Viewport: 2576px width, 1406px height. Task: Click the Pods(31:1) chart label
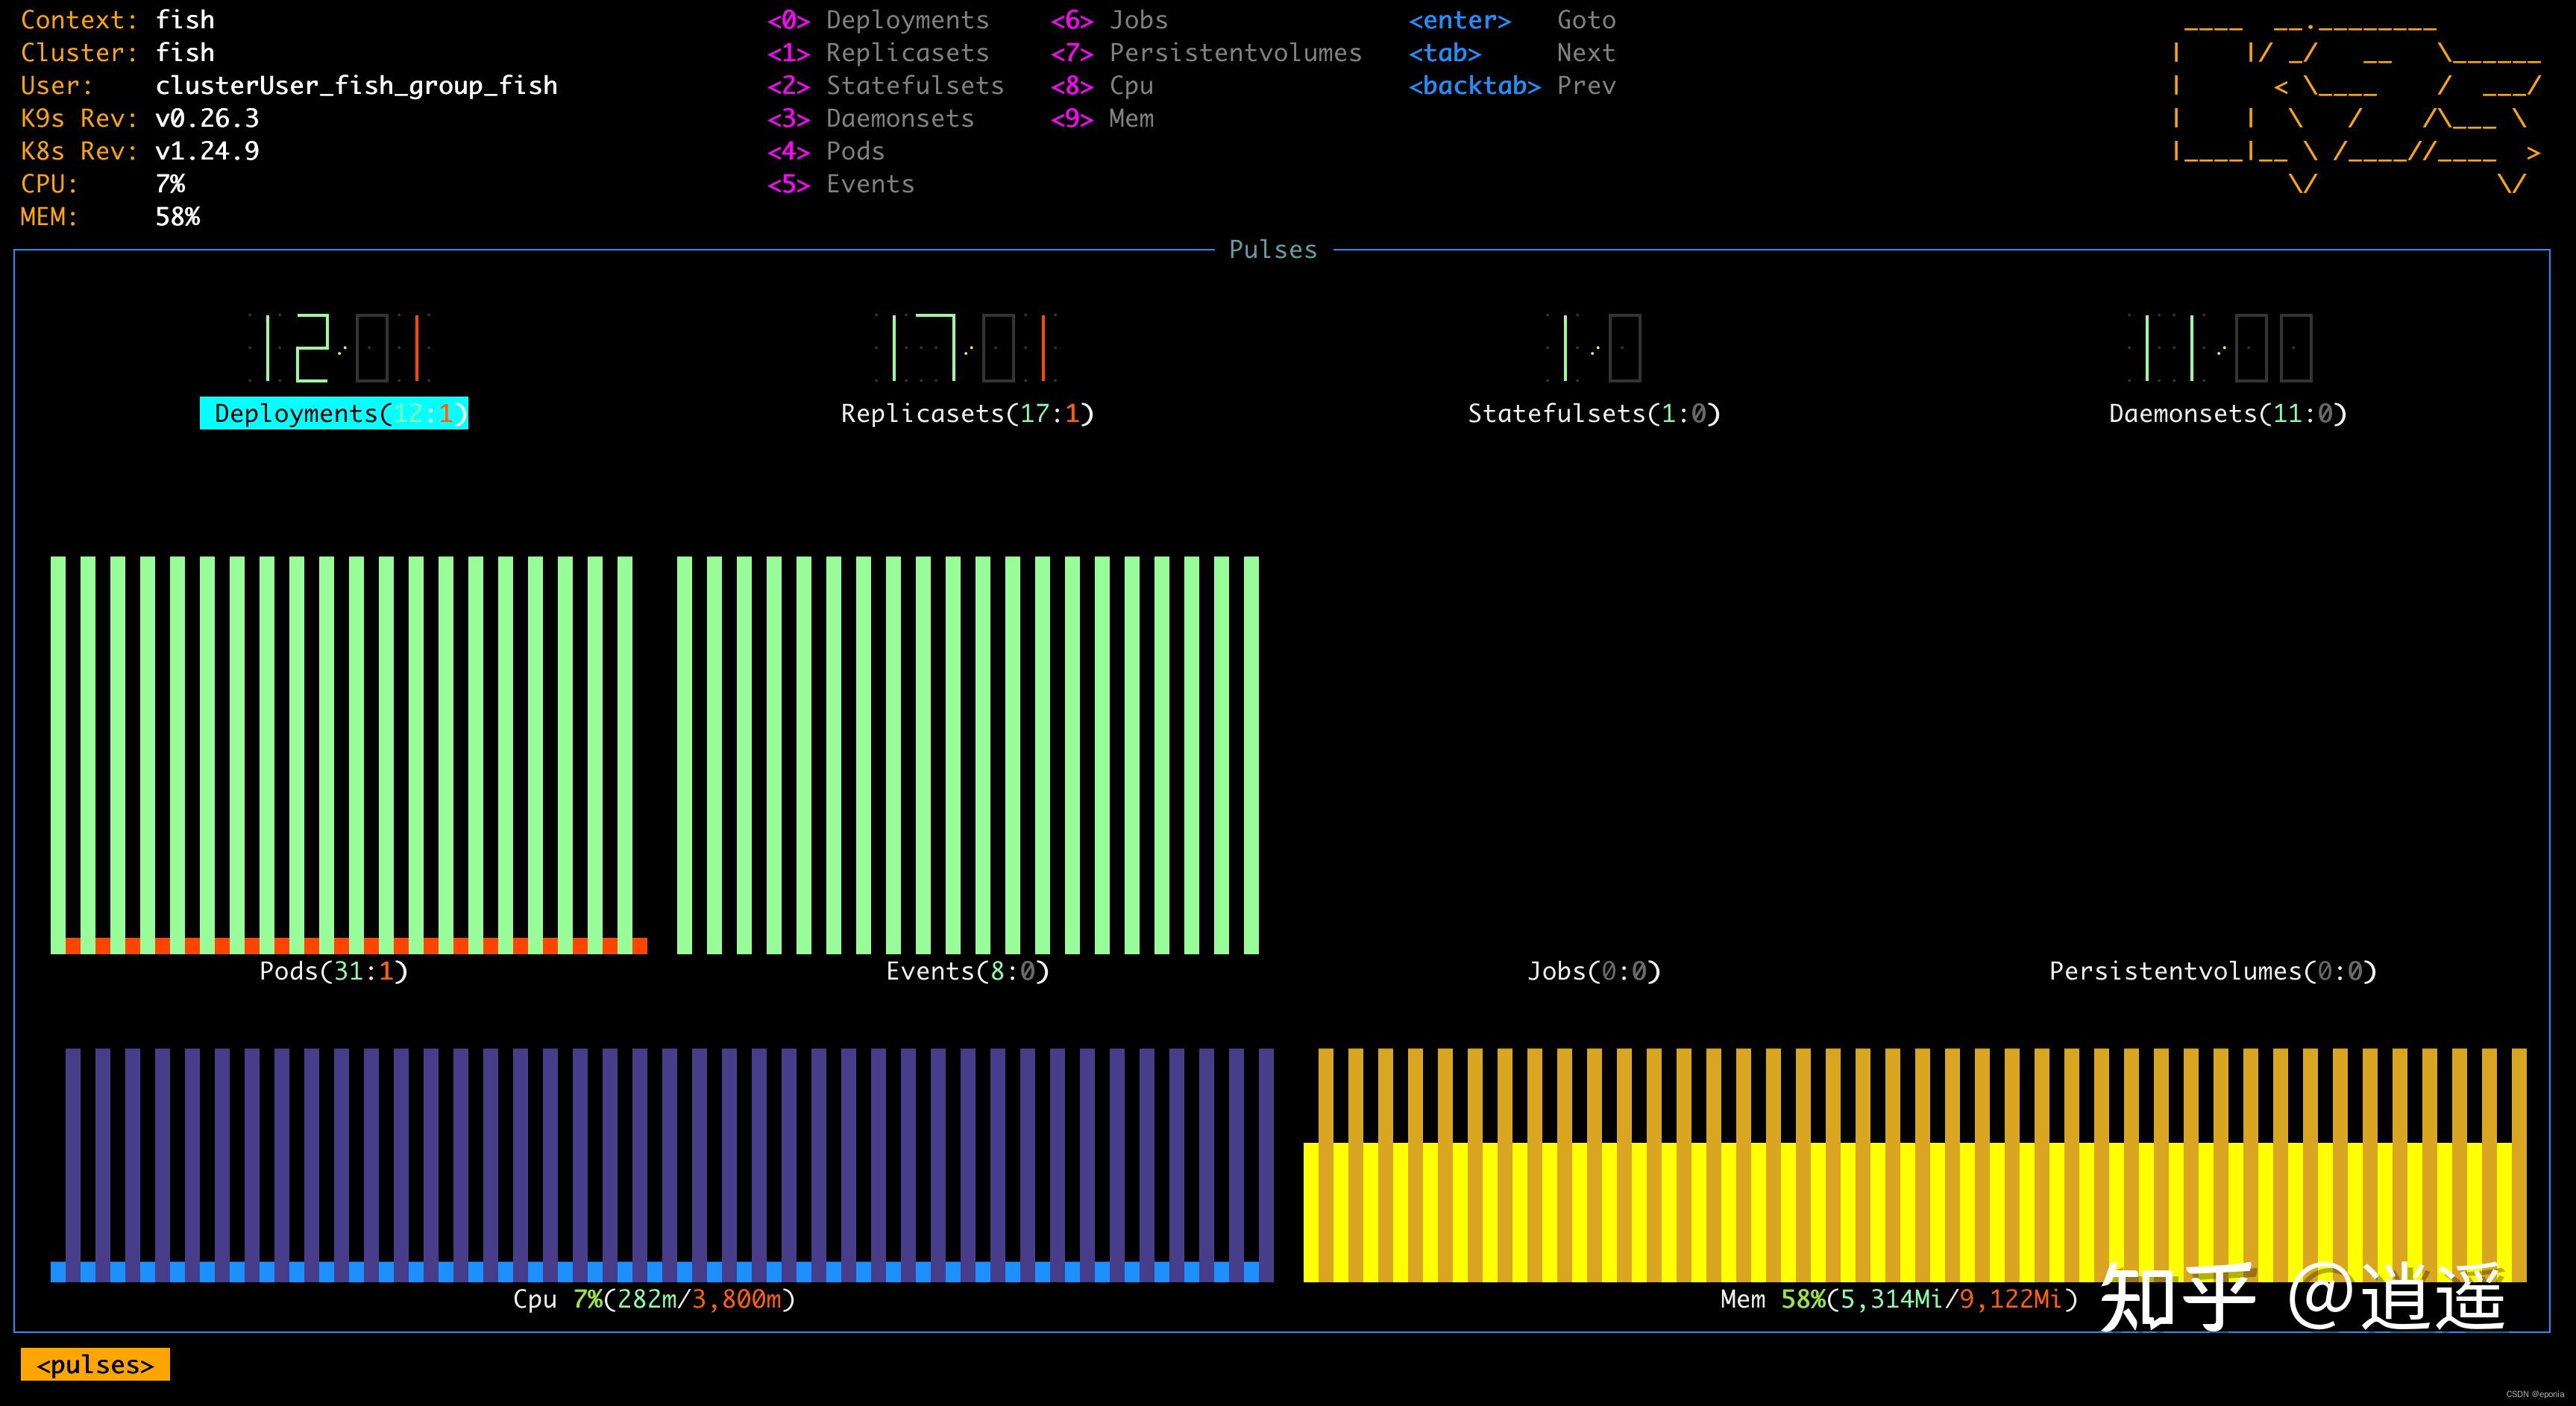334,971
